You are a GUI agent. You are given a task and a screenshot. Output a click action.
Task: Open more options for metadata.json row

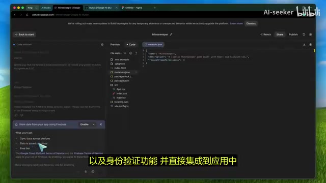pos(136,72)
